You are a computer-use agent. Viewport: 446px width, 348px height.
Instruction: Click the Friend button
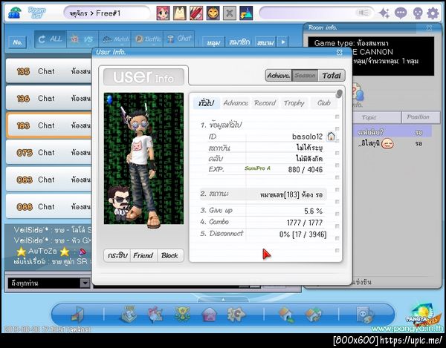[143, 255]
